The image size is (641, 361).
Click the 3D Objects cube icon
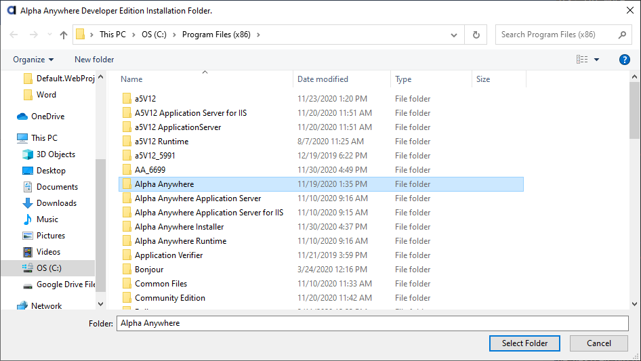pyautogui.click(x=27, y=154)
